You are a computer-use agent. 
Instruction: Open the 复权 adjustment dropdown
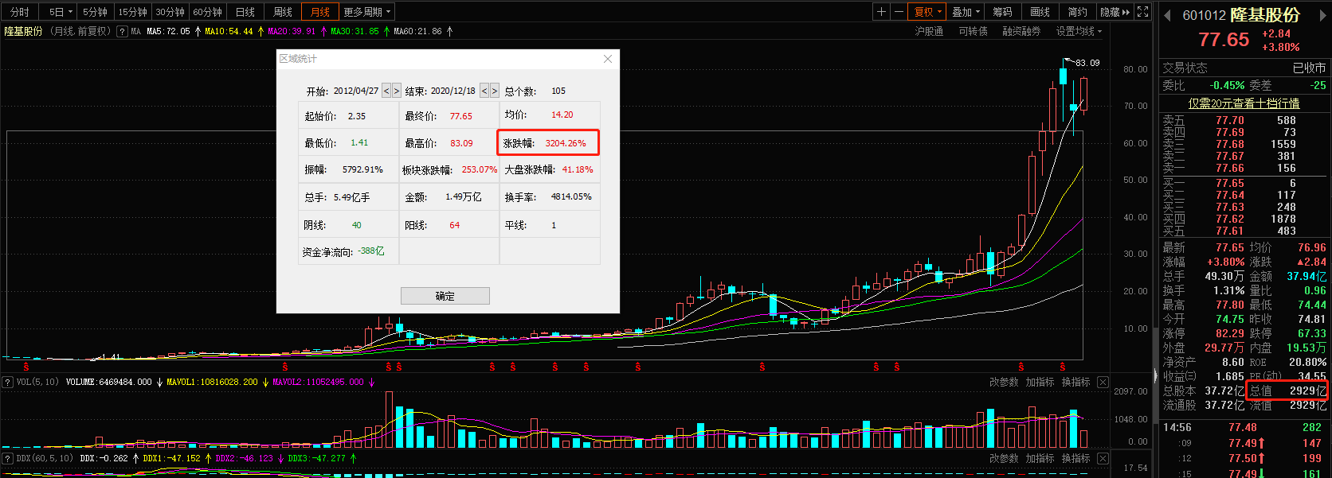927,12
